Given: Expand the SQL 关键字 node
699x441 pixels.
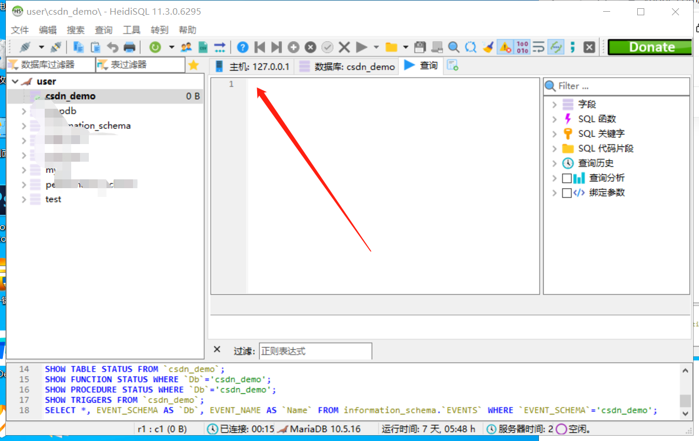Looking at the screenshot, I should pyautogui.click(x=554, y=133).
